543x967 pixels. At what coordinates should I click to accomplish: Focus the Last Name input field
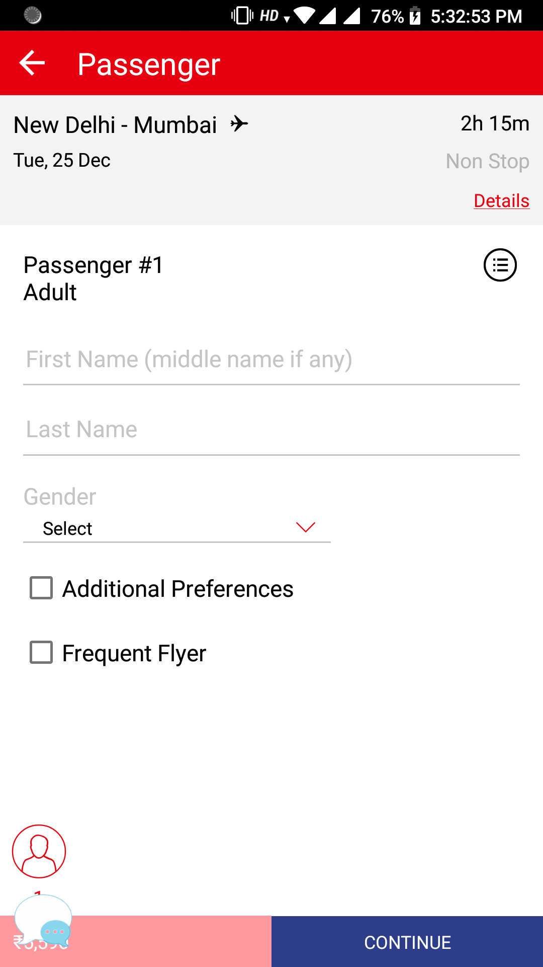coord(271,430)
